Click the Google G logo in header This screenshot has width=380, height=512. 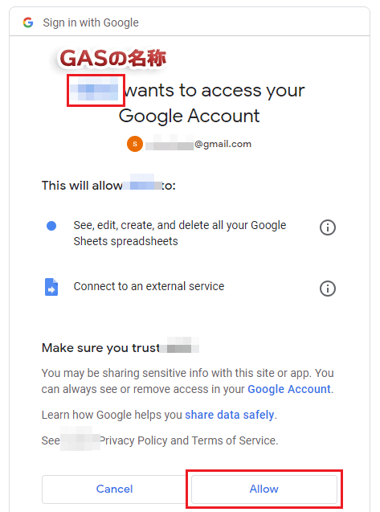pyautogui.click(x=28, y=23)
